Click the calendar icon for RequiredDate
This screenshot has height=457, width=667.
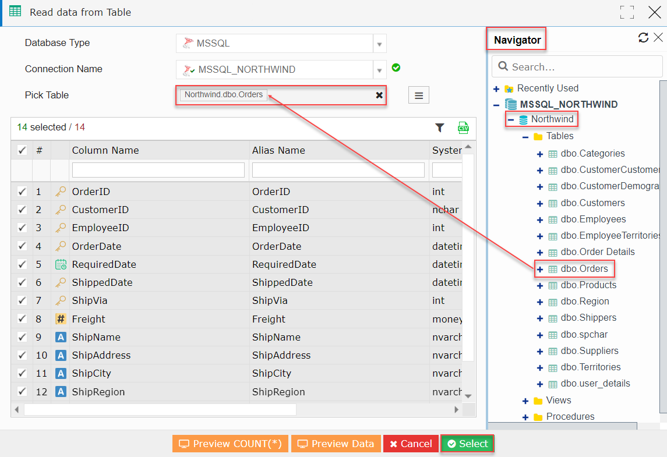pyautogui.click(x=61, y=264)
